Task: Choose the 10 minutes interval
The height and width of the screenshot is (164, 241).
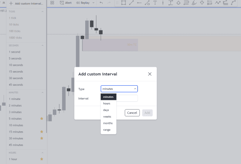Action: pos(26,125)
